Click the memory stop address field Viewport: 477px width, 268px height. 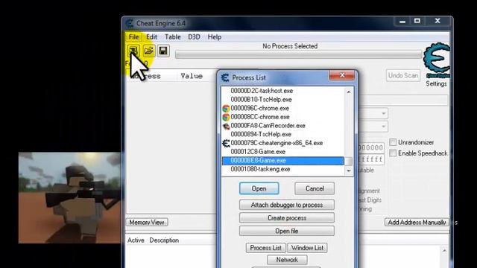[371, 159]
